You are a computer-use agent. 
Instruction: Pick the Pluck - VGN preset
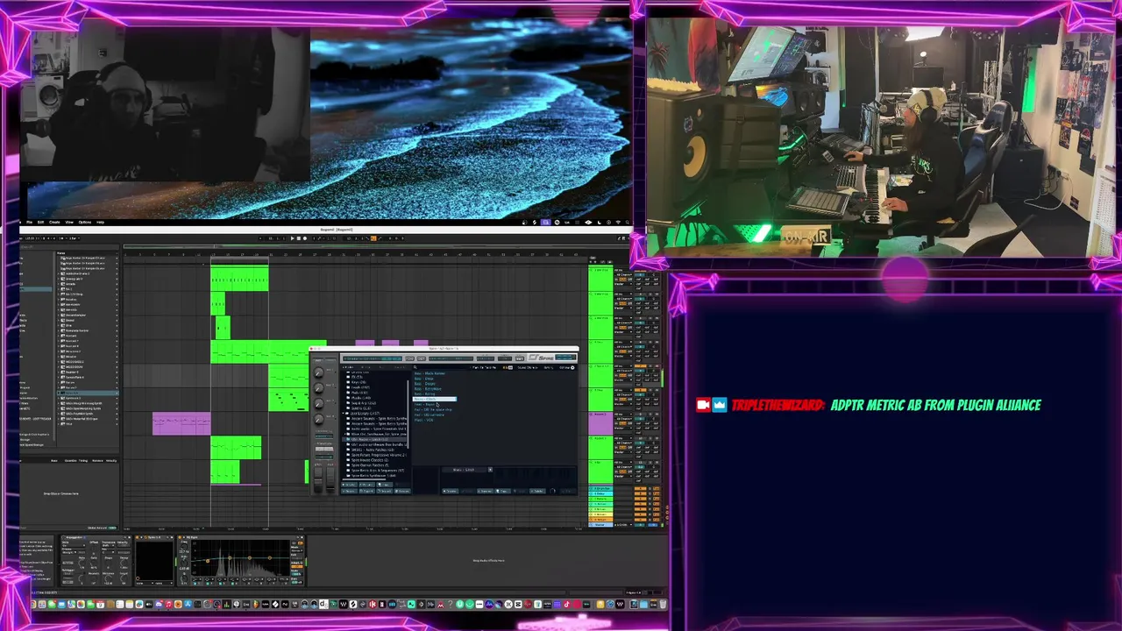coord(423,420)
